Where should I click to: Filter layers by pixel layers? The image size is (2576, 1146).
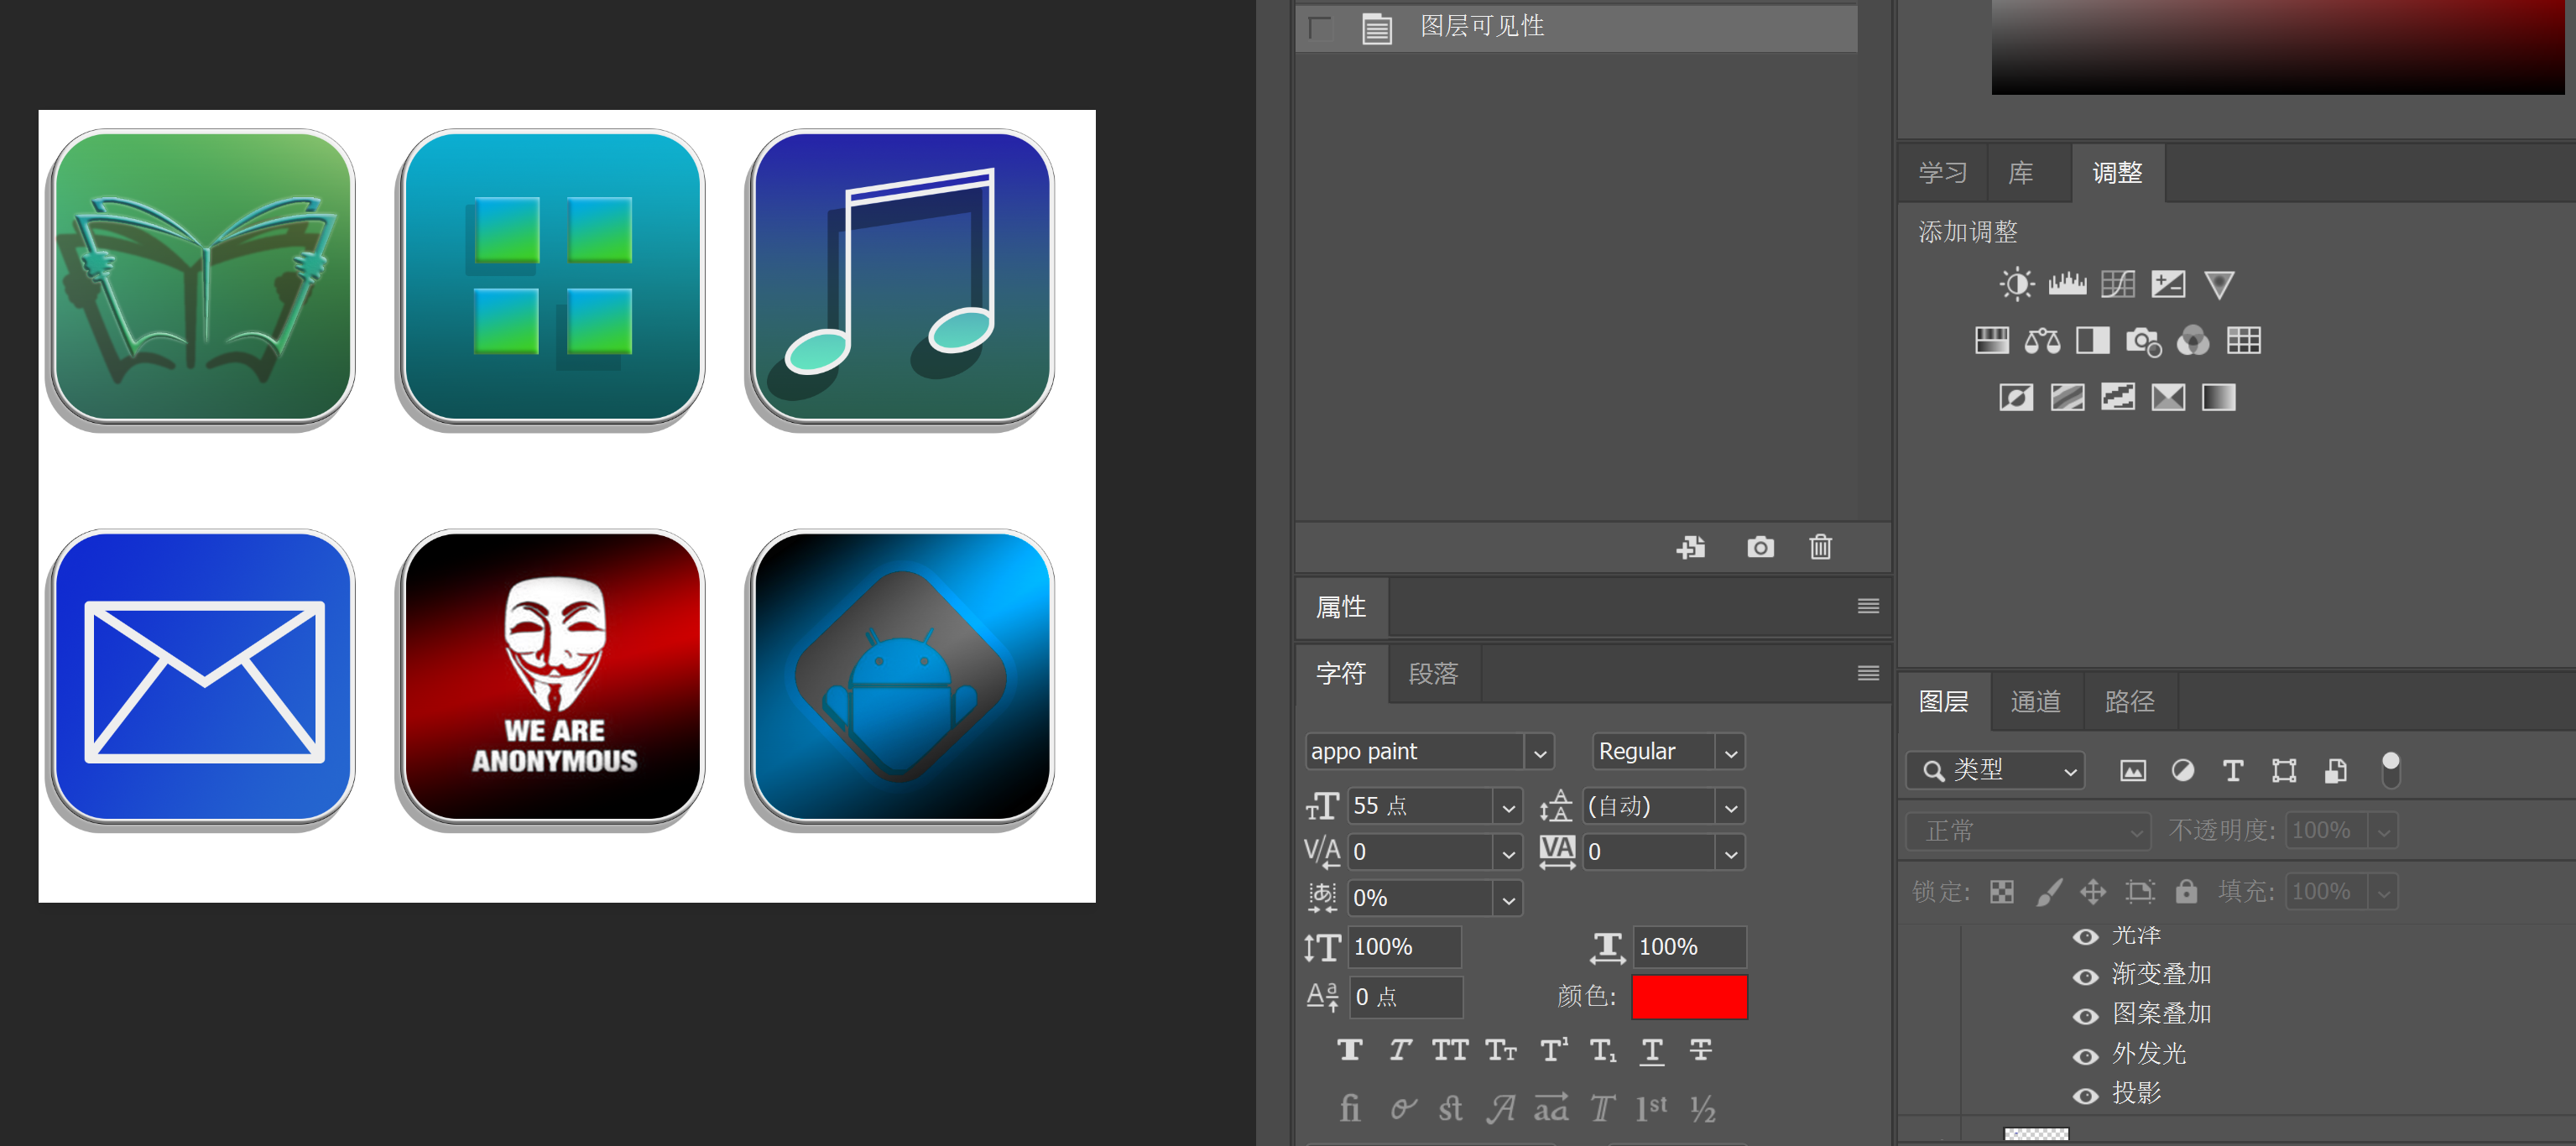[x=2132, y=770]
